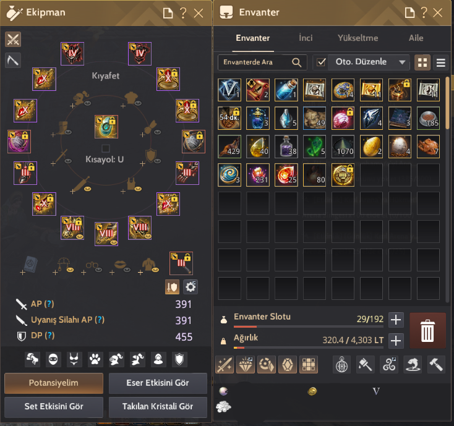Expand the Oto. Düzenle dropdown
Viewport: 454px width, 426px height.
[402, 62]
